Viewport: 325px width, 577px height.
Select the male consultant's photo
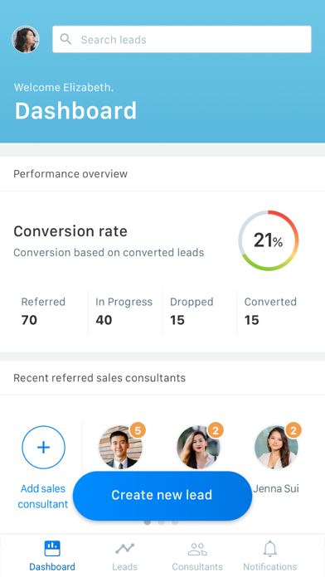point(120,447)
